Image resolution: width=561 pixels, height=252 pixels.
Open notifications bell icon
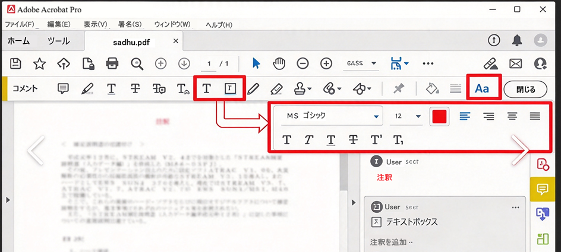click(516, 41)
